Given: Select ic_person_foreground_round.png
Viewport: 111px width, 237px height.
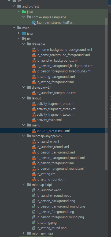Looking at the screenshot, I should (60, 217).
